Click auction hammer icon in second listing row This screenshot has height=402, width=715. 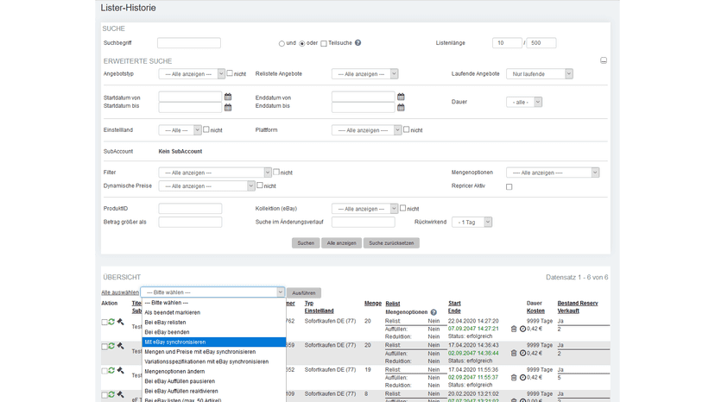pyautogui.click(x=120, y=346)
